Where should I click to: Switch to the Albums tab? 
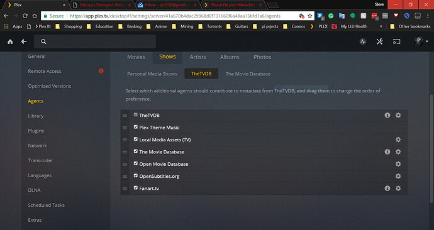click(x=230, y=57)
